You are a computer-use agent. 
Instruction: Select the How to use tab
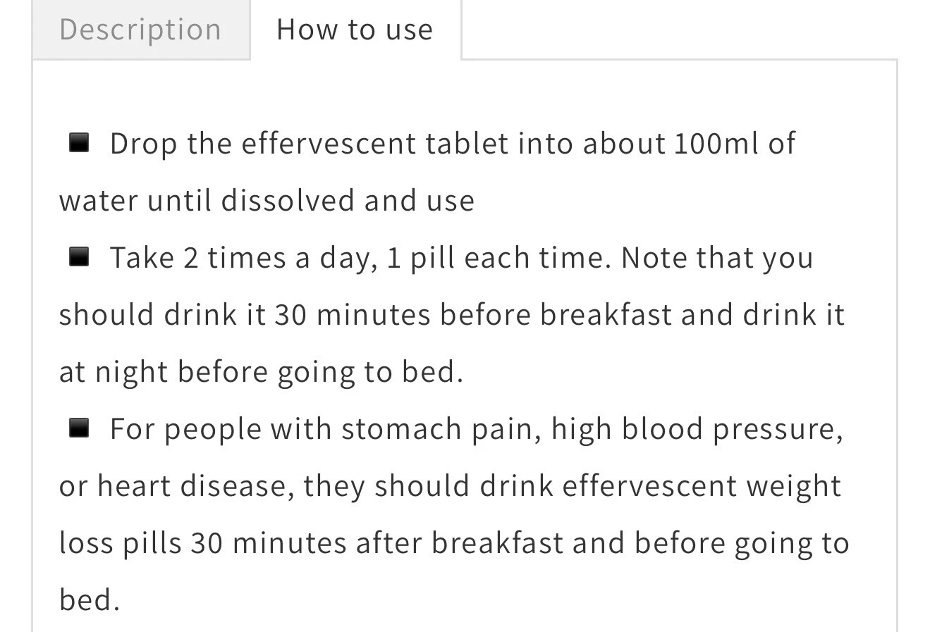[355, 30]
